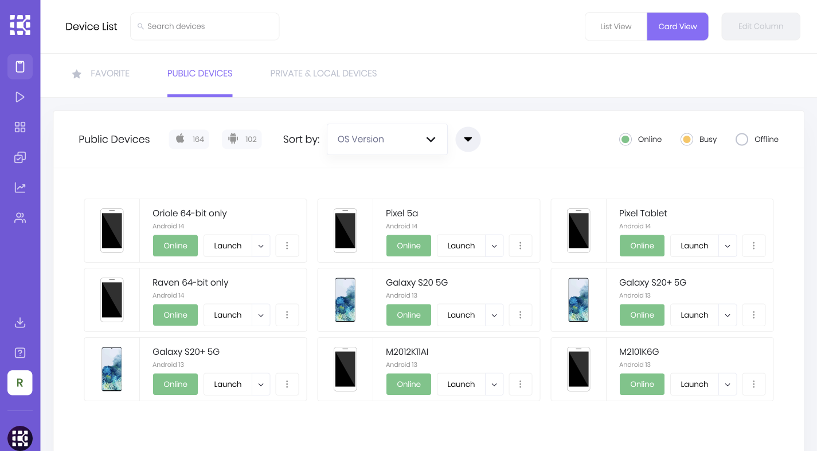Image resolution: width=817 pixels, height=451 pixels.
Task: Toggle sort direction round arrow button
Action: coord(468,139)
